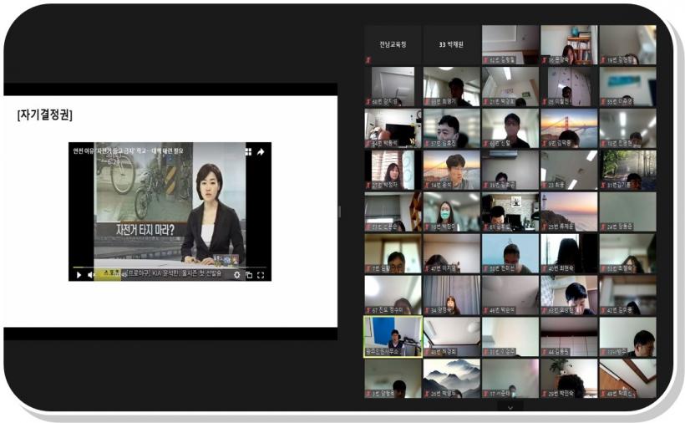Image resolution: width=685 pixels, height=423 pixels.
Task: Select the 33 박재원 participant tile
Action: (x=451, y=44)
